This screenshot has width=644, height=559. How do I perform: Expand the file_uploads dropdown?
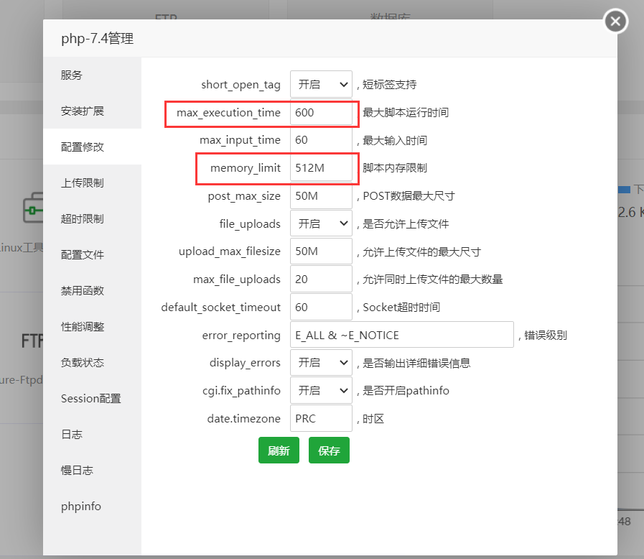point(321,223)
